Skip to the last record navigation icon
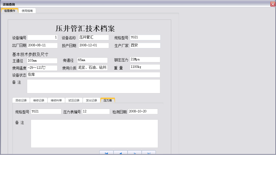The width and height of the screenshot is (276, 172). (x=149, y=152)
